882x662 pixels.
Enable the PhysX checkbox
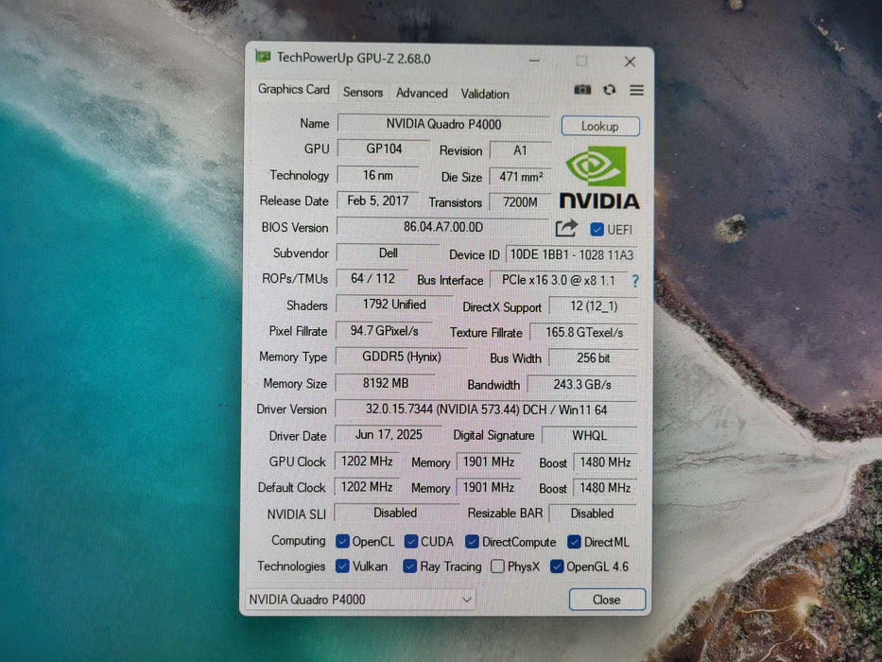pyautogui.click(x=498, y=566)
